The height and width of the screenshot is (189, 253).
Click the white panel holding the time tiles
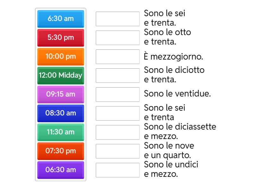(60, 94)
